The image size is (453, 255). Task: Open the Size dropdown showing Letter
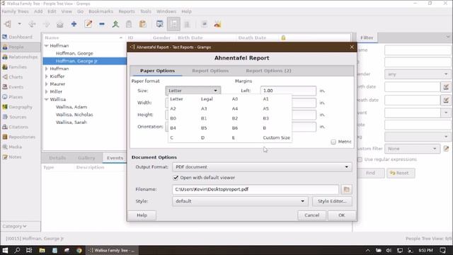193,91
